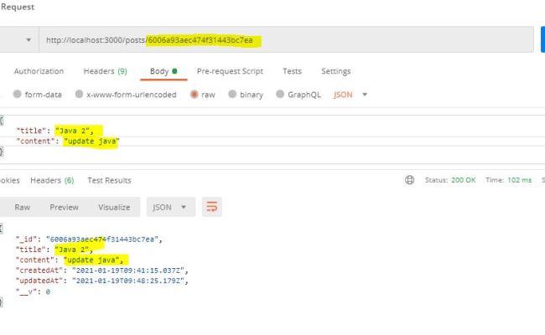545x335 pixels.
Task: Switch response view to Visualize
Action: 114,207
